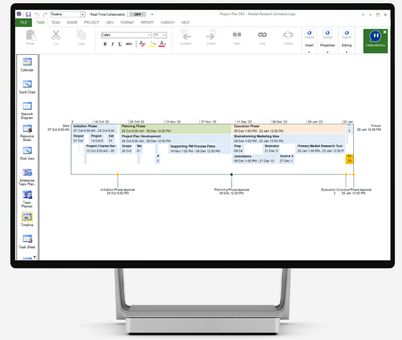402x340 pixels.
Task: Click the Initiation Phase Approval milestone diamond
Action: click(x=118, y=175)
